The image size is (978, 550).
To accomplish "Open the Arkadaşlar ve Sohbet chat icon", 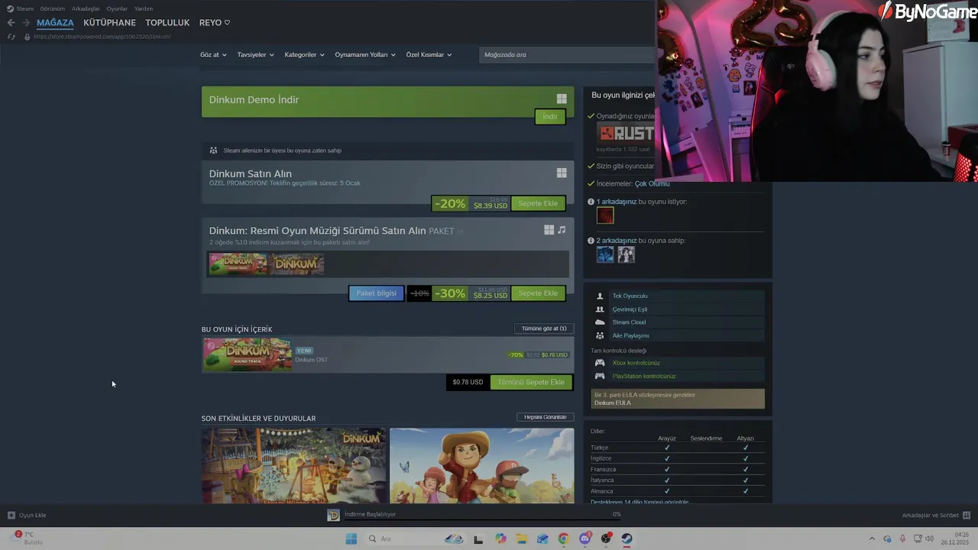I will tap(966, 515).
